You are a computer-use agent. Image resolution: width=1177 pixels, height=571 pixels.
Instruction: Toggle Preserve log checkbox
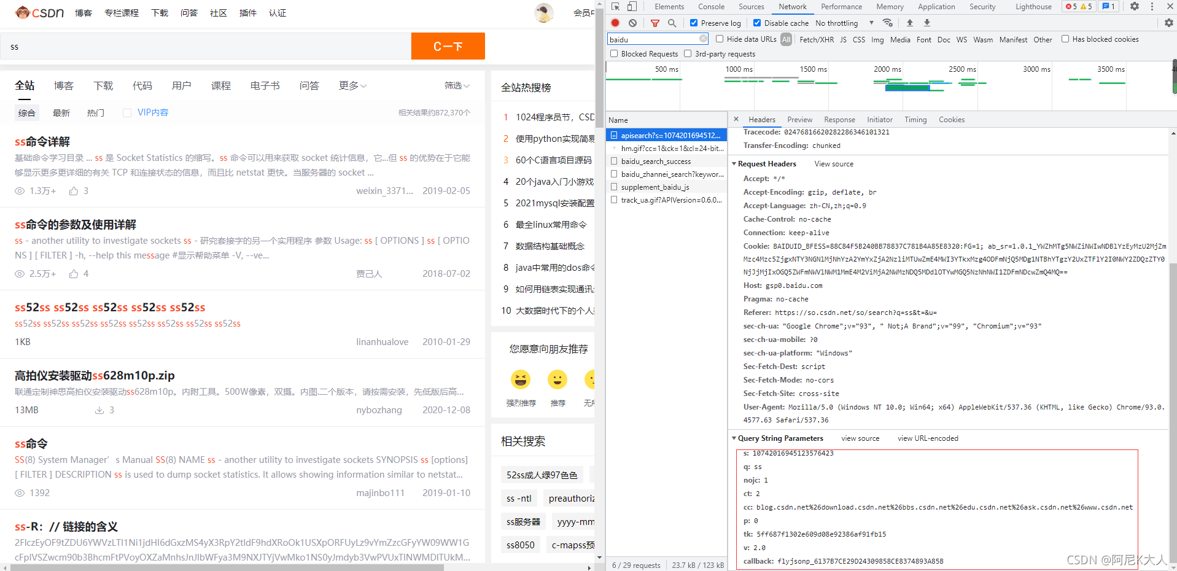point(694,23)
